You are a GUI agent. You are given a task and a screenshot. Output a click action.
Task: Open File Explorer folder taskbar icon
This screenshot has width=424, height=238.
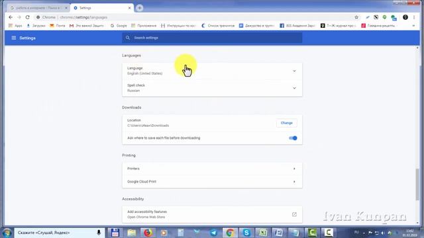132,233
